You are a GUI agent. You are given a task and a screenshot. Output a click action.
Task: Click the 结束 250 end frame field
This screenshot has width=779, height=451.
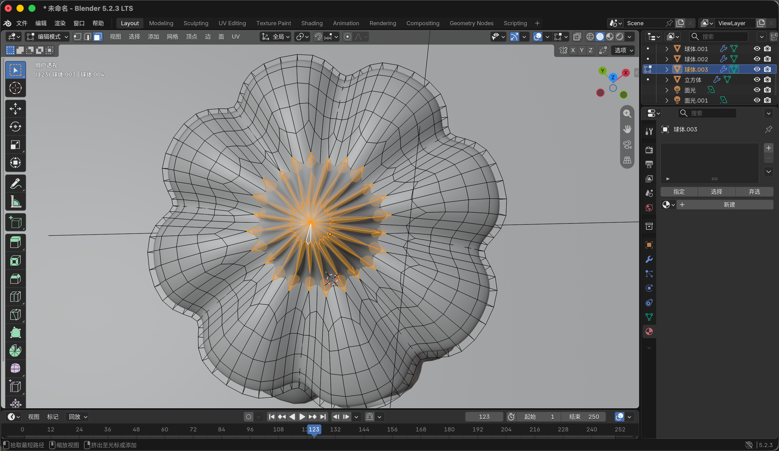coord(584,417)
